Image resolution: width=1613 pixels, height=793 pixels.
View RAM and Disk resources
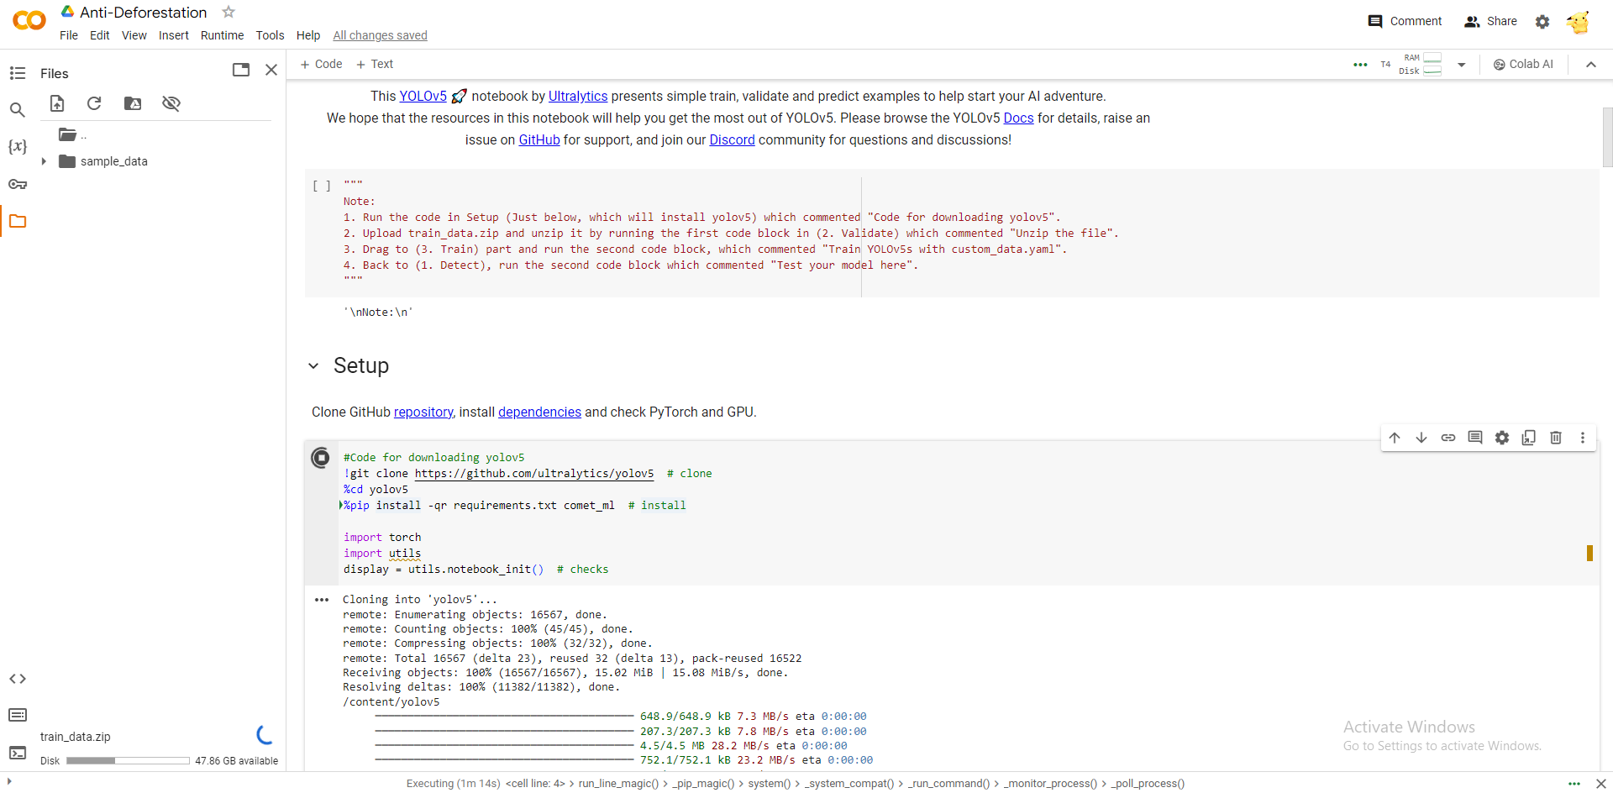coord(1422,64)
